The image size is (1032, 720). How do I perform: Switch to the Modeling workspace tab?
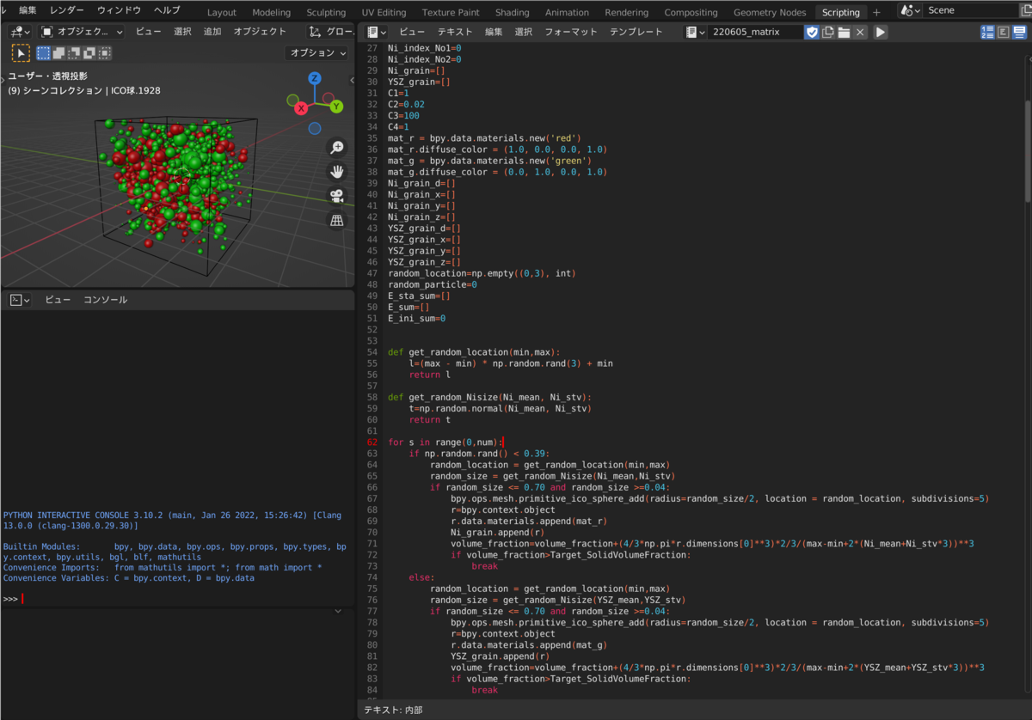(271, 12)
